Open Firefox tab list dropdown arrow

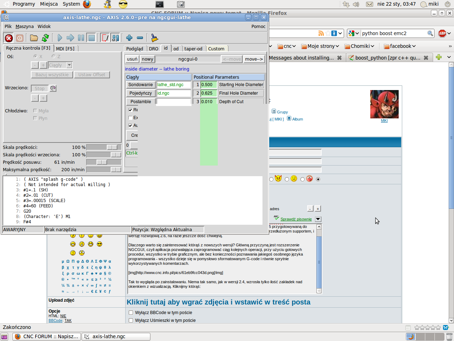(x=449, y=57)
